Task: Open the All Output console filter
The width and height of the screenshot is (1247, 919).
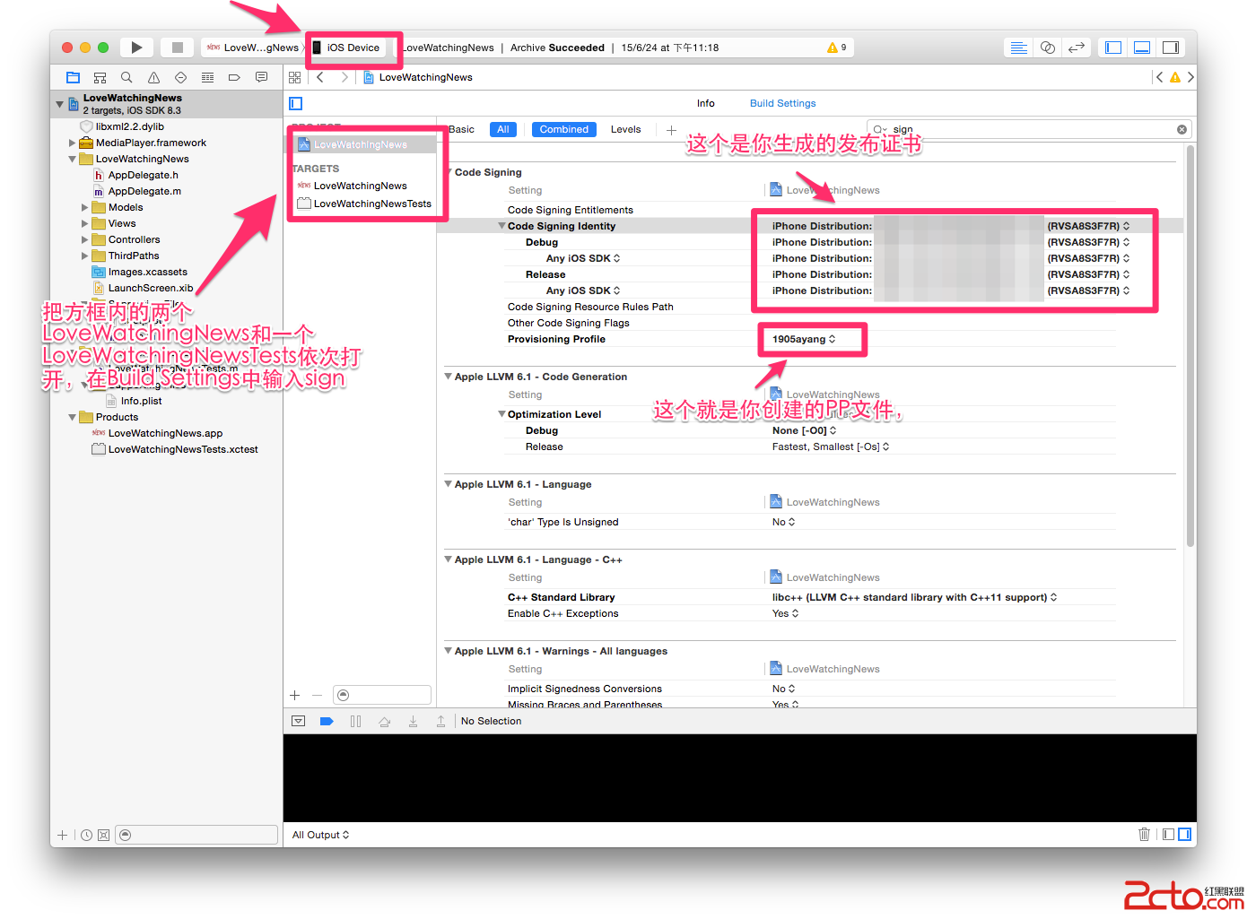Action: pyautogui.click(x=320, y=835)
